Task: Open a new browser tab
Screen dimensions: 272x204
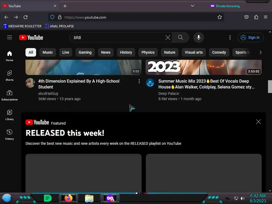Action: click(65, 6)
